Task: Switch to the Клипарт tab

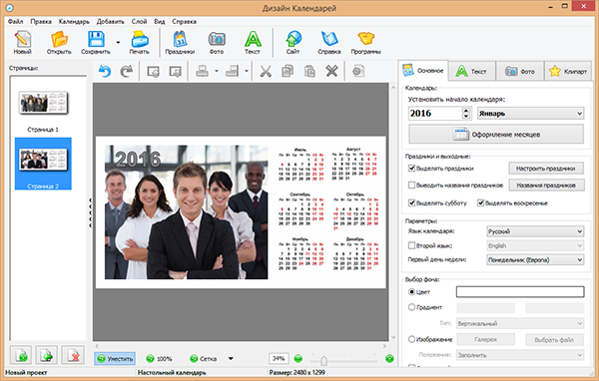Action: tap(568, 71)
